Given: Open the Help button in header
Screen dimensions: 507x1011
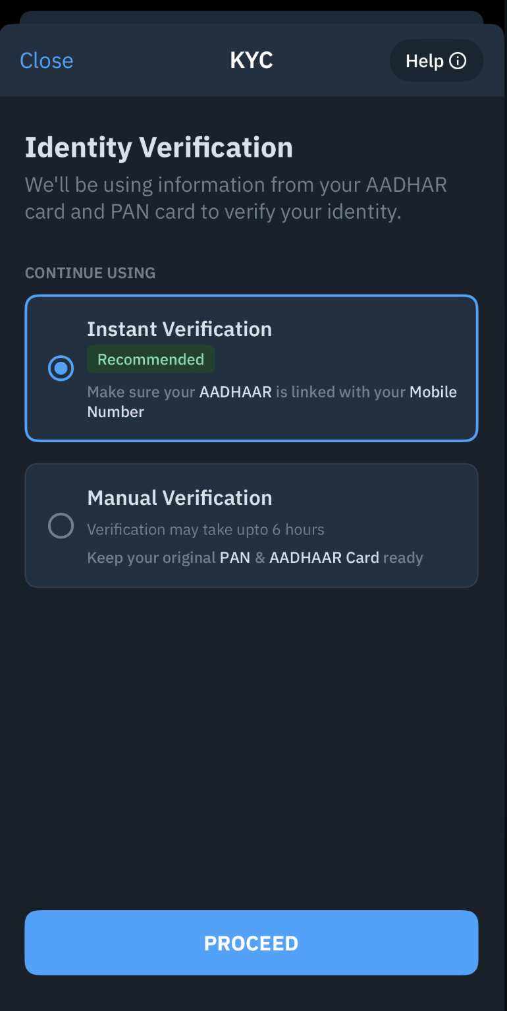Looking at the screenshot, I should coord(436,61).
